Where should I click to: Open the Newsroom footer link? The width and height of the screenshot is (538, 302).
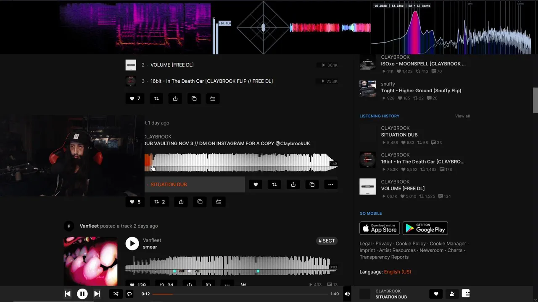point(432,250)
